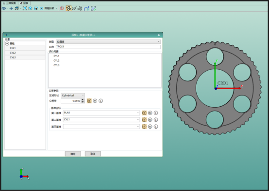Decrease tolerance with the down stepper arrow
This screenshot has height=191, width=269.
(x=83, y=102)
